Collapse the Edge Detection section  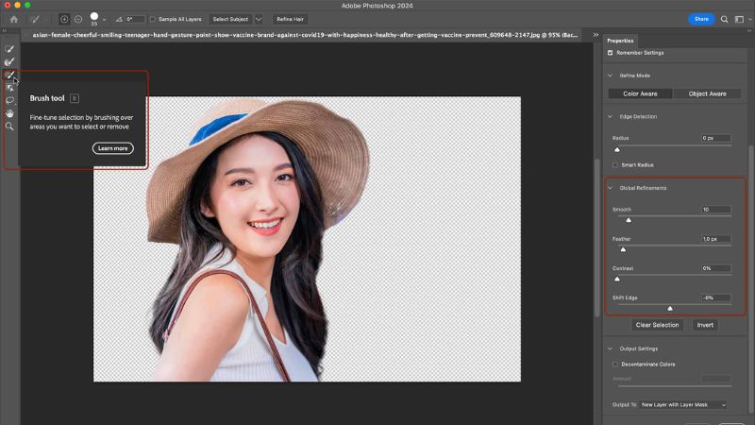(610, 116)
